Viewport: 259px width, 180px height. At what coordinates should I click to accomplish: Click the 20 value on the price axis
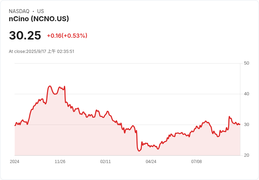246,155
